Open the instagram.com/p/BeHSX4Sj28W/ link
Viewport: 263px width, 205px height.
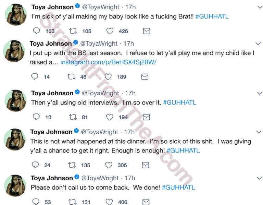(x=108, y=63)
